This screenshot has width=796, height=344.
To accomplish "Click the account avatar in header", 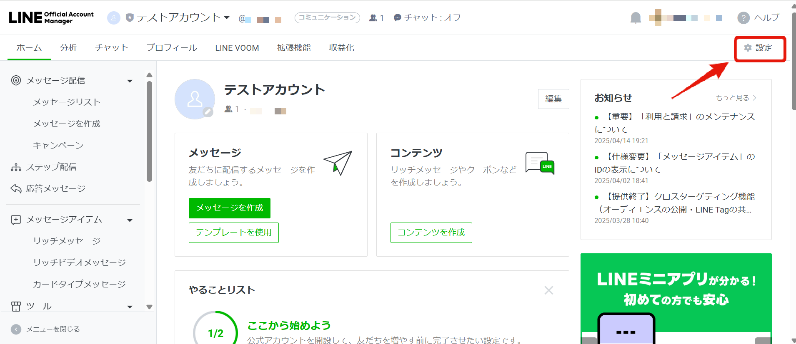I will click(114, 18).
